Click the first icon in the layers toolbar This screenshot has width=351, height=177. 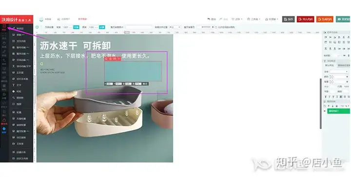pyautogui.click(x=325, y=106)
